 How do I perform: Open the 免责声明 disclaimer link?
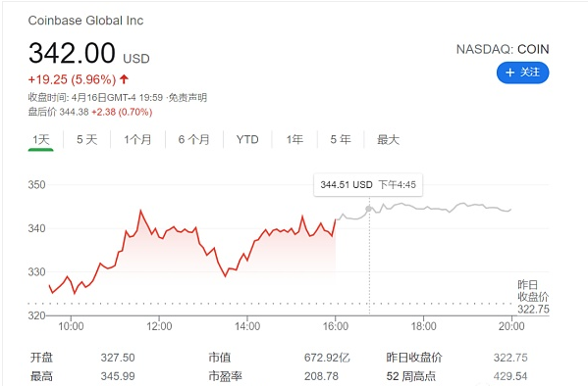click(x=187, y=98)
